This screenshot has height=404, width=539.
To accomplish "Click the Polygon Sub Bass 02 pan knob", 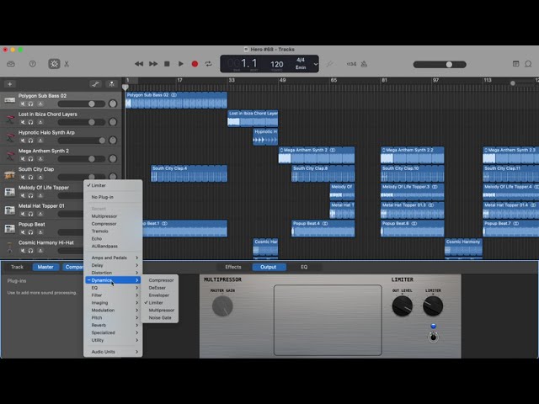I will pyautogui.click(x=113, y=104).
